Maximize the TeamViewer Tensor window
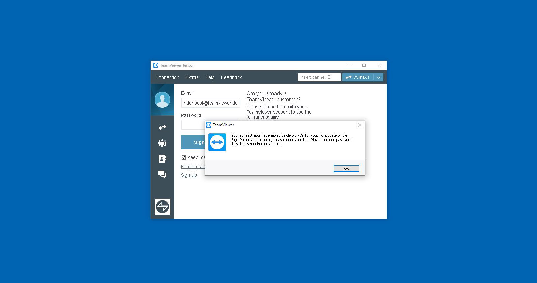This screenshot has height=283, width=537. click(364, 65)
